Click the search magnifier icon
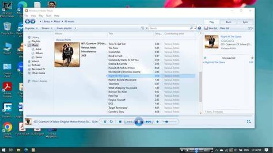Image resolution: width=273 pixels, height=153 pixels. point(191,28)
